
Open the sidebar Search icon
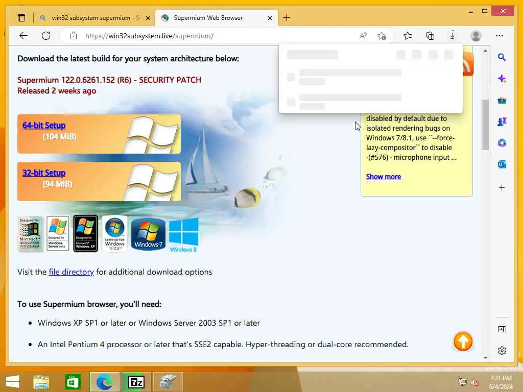tap(502, 57)
